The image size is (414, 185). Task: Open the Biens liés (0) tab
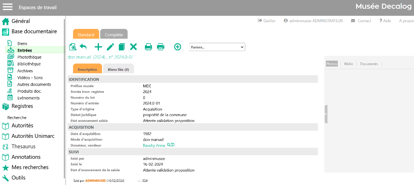[118, 70]
